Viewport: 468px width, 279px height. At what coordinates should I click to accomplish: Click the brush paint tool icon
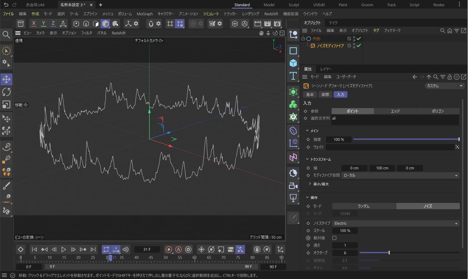(x=6, y=185)
